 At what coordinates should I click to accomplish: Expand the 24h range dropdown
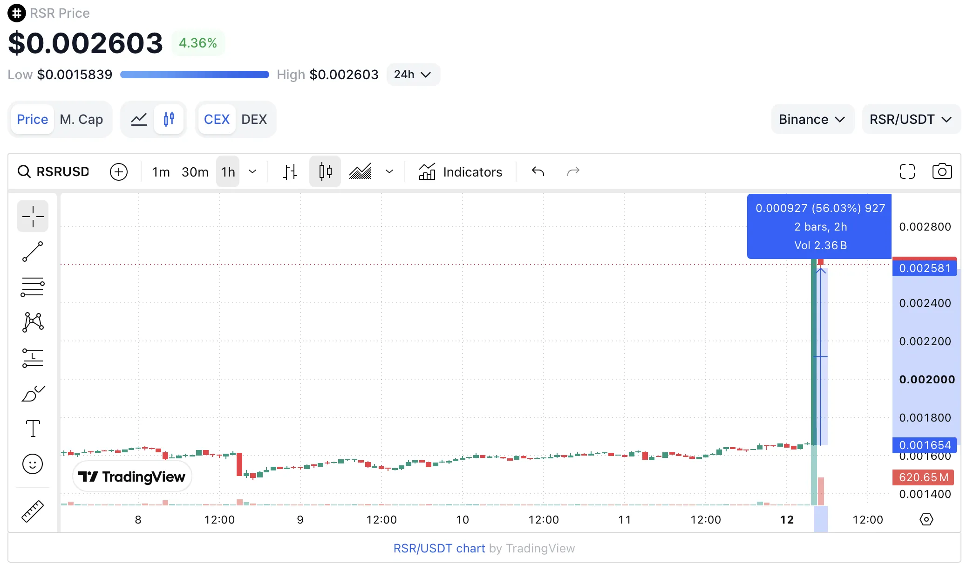413,75
